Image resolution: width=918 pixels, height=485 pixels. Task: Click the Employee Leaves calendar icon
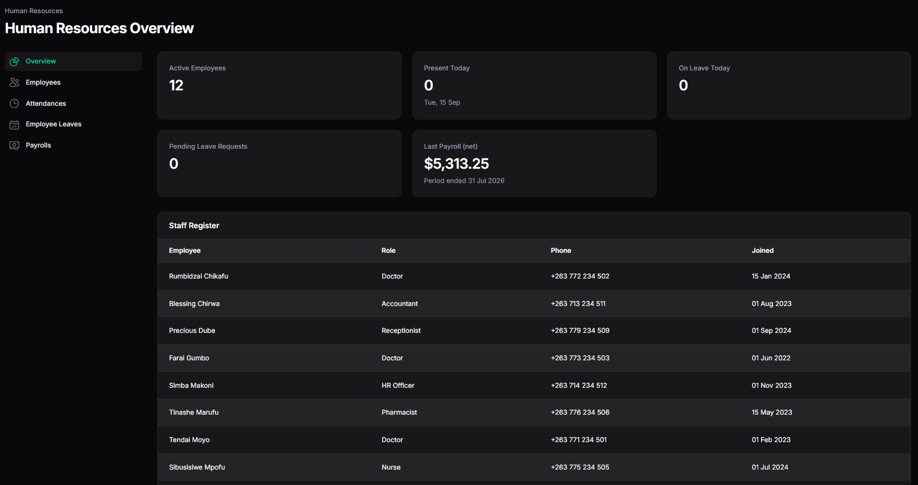click(x=14, y=124)
